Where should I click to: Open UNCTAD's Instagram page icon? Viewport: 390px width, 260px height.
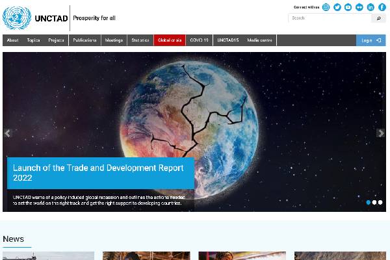click(x=326, y=7)
